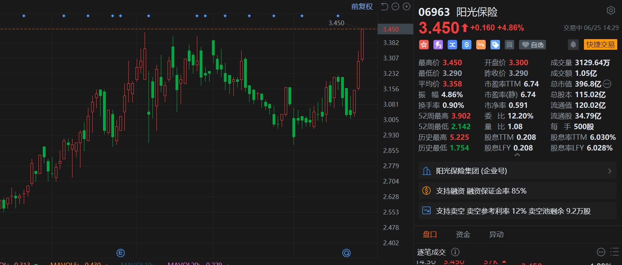The image size is (622, 265).
Task: Click the 委比 12.20% field
Action: click(x=509, y=116)
